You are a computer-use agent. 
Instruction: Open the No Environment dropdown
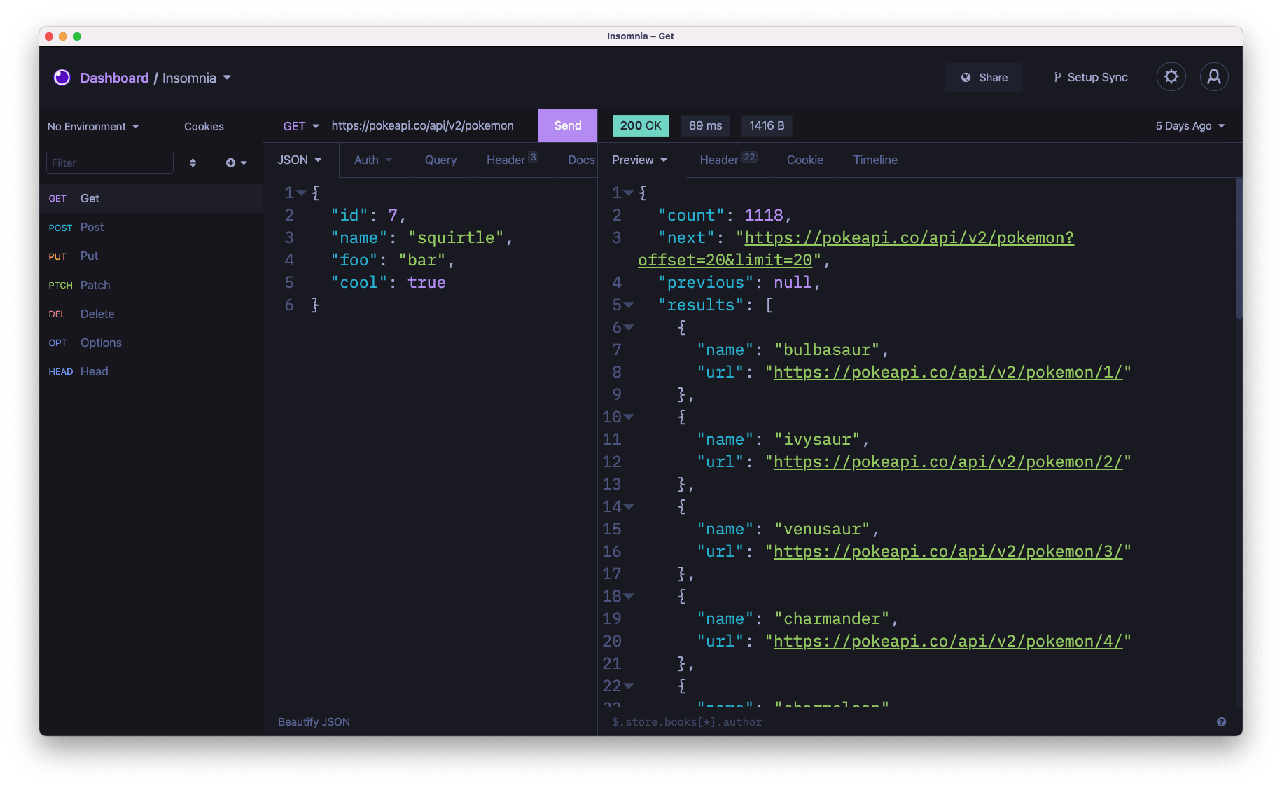coord(93,126)
